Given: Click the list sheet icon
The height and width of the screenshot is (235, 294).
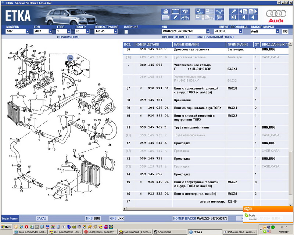Looking at the screenshot, I should click(166, 17).
